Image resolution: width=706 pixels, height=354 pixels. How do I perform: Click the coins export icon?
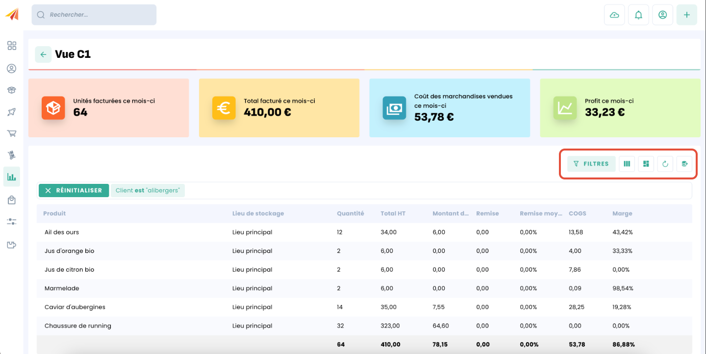pos(684,164)
